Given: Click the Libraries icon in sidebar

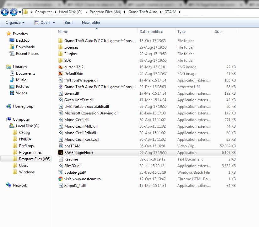Looking at the screenshot, I should 8,67.
